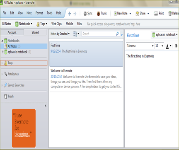Open the File menu
The image size is (179, 150).
(x=5, y=13)
